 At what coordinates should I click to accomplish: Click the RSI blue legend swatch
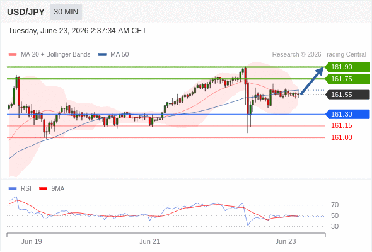pos(13,189)
